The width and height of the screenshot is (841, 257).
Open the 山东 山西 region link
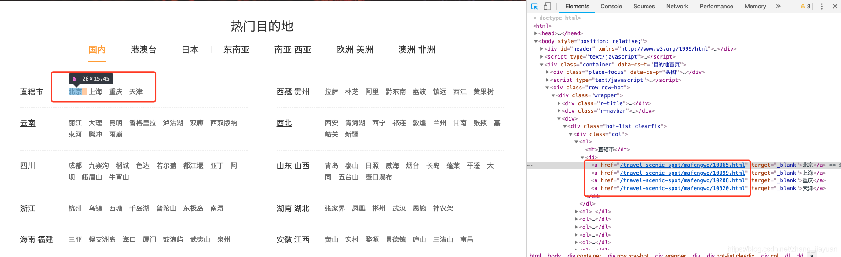(x=293, y=166)
